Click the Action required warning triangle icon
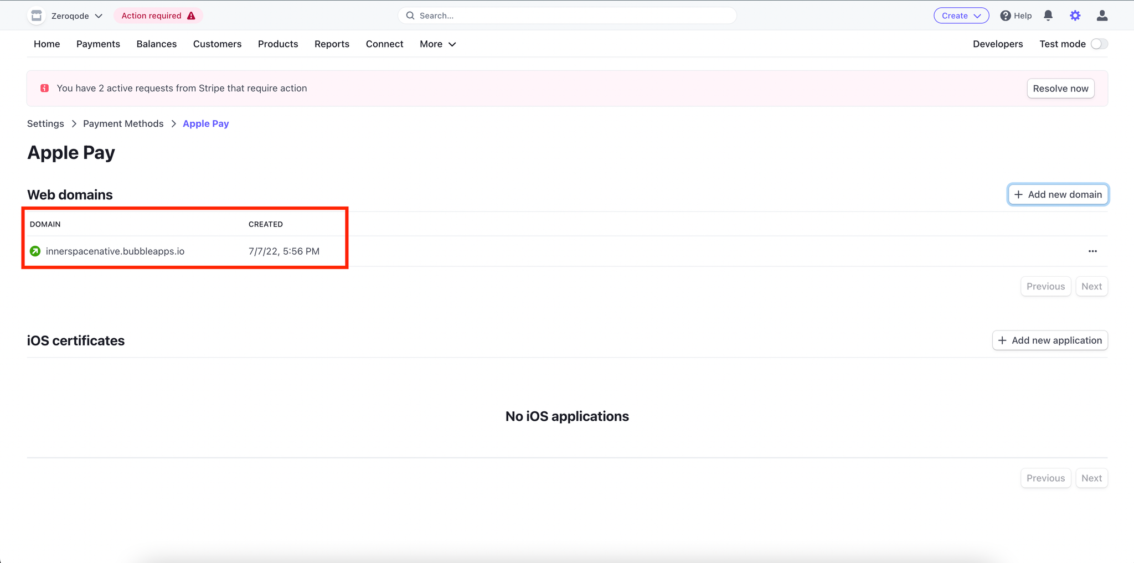This screenshot has height=563, width=1134. coord(191,16)
